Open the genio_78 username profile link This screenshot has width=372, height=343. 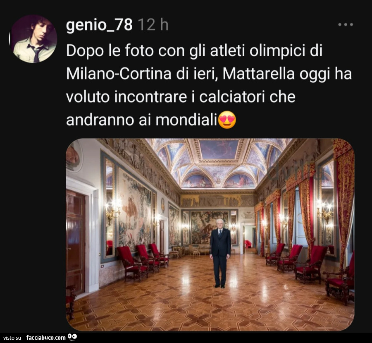tap(99, 25)
